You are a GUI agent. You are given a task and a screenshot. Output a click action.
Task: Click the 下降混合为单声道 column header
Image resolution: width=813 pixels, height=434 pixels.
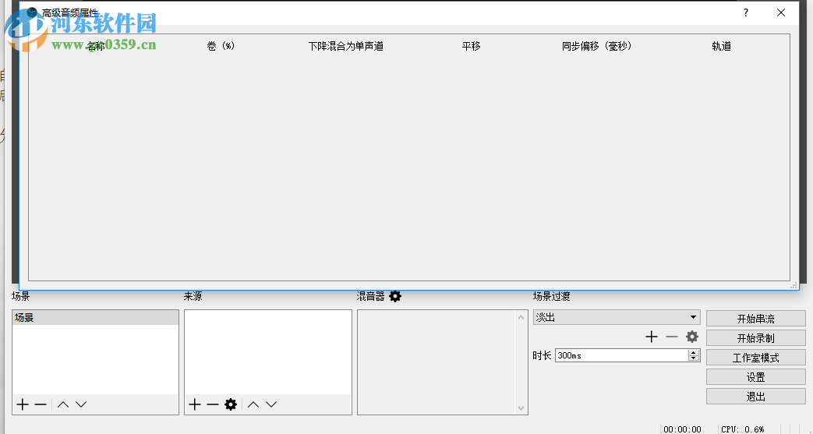pos(346,46)
